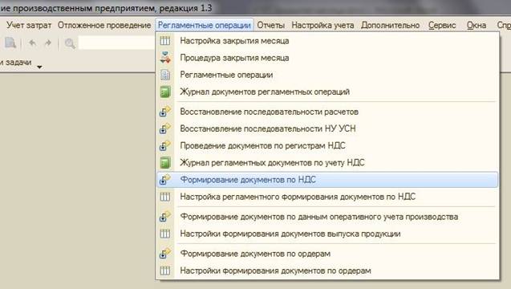The width and height of the screenshot is (511, 289).
Task: Click the toolbar search input field
Action: pos(117,43)
